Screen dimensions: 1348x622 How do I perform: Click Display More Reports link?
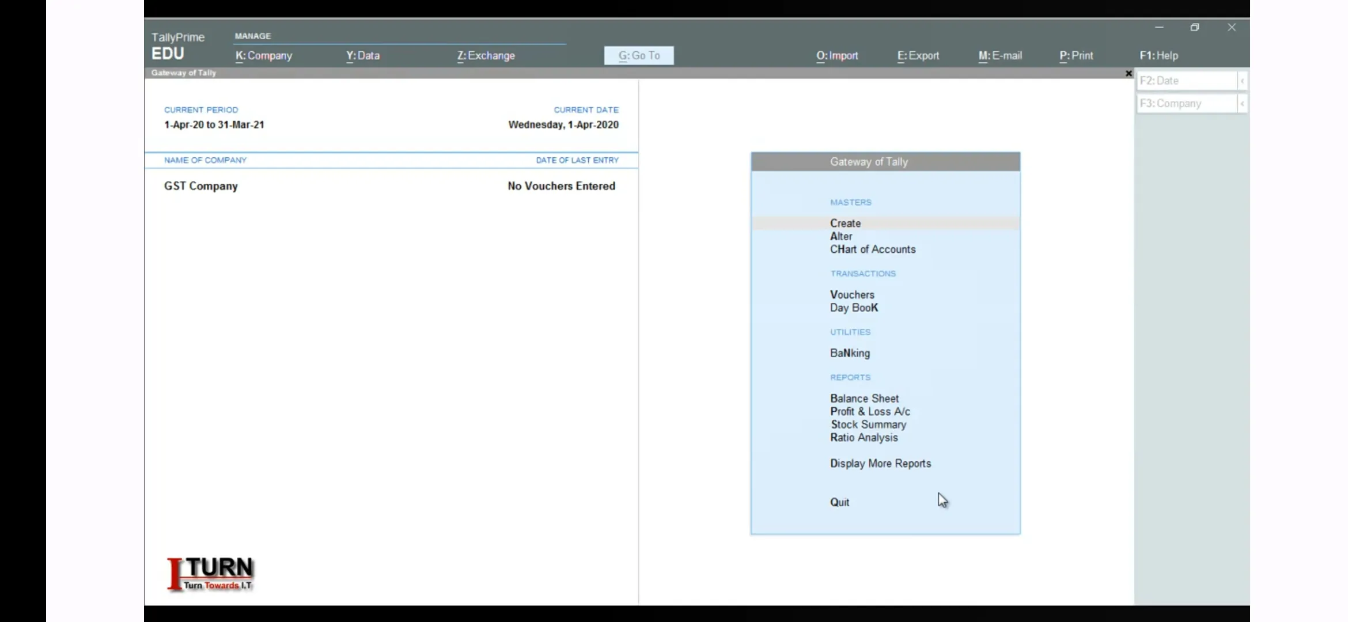click(x=880, y=463)
